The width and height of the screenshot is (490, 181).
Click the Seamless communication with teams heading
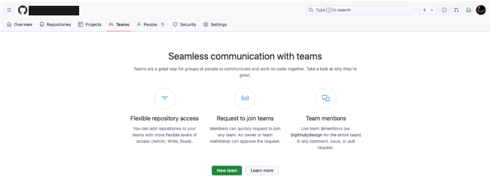[x=245, y=56]
